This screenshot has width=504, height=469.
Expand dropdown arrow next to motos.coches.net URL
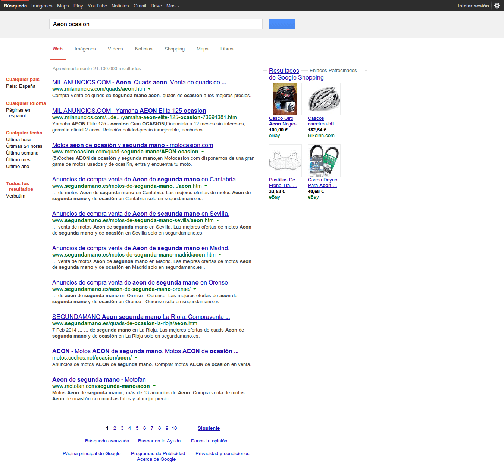point(136,358)
